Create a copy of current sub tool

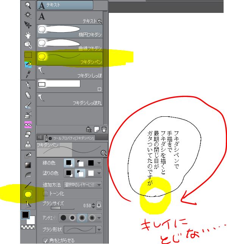click(97, 129)
